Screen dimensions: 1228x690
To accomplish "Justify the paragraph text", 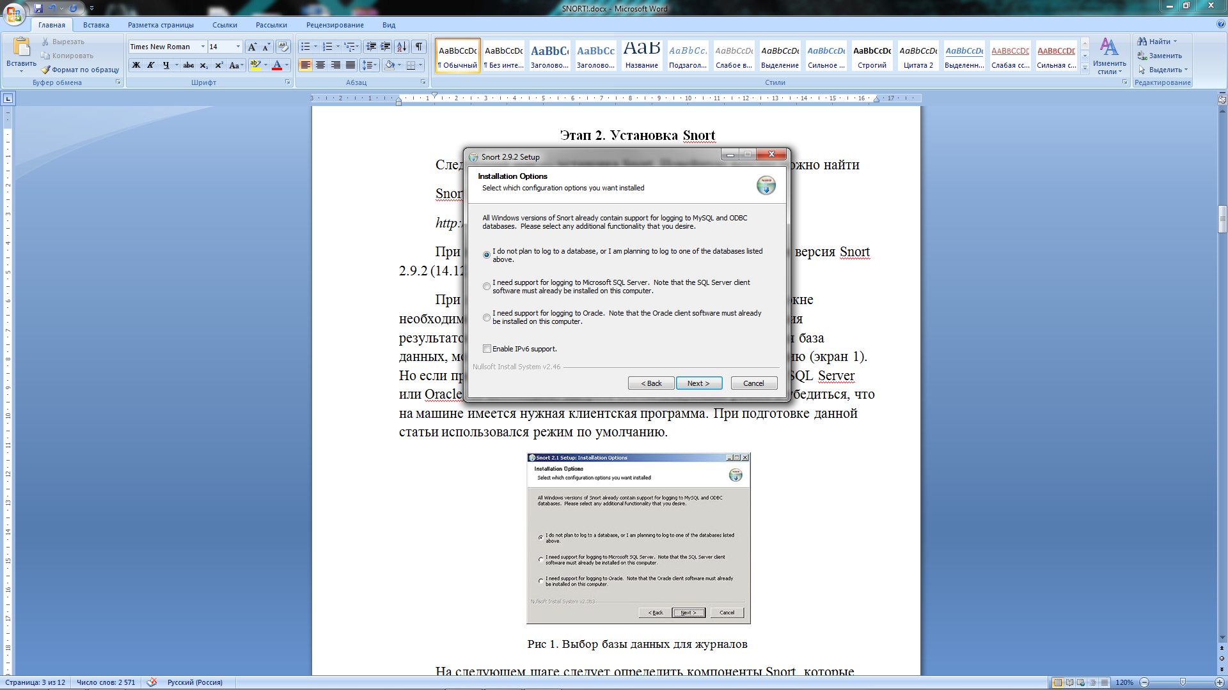I will (x=350, y=65).
